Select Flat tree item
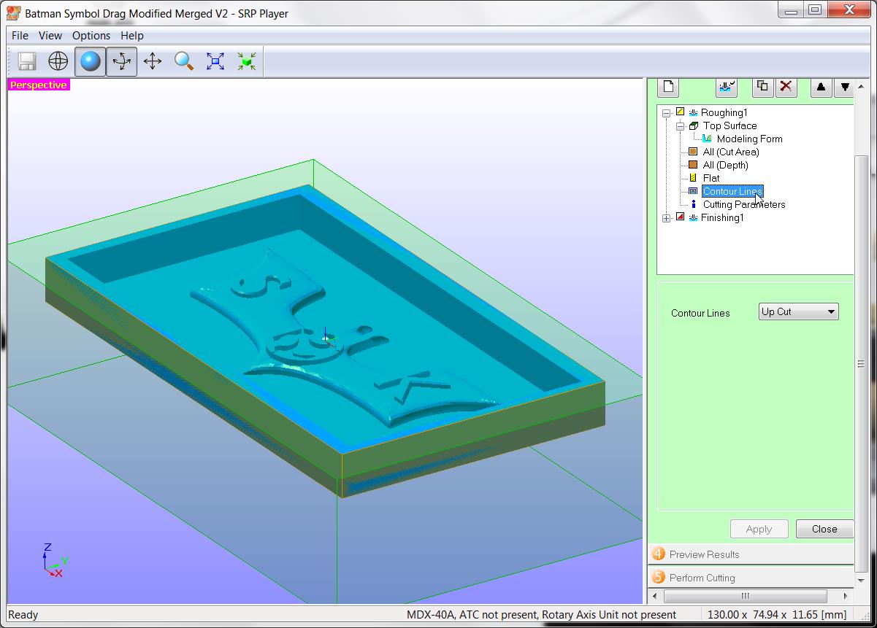The image size is (877, 628). [711, 178]
